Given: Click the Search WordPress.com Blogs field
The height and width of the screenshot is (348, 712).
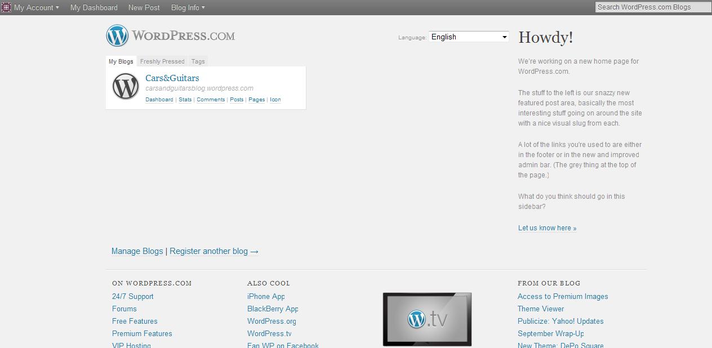Looking at the screenshot, I should tap(653, 7).
